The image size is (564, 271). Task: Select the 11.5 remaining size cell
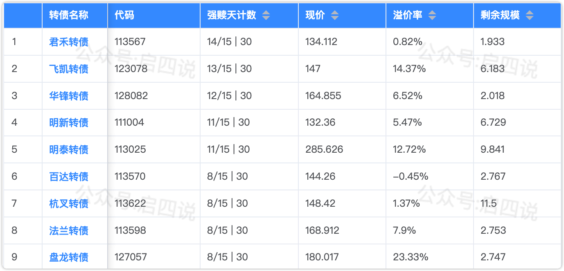[x=489, y=203]
